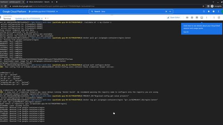This screenshot has height=125, width=223.
Task: Open the help question mark menu
Action: (x=214, y=11)
